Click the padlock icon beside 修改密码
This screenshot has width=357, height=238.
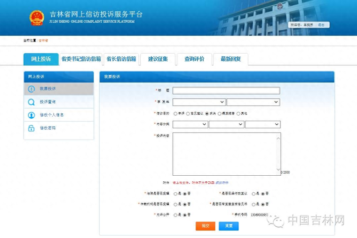(x=31, y=128)
